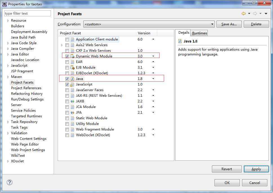Open Dynamic Web Module version dropdown
The width and height of the screenshot is (273, 193).
point(153,56)
